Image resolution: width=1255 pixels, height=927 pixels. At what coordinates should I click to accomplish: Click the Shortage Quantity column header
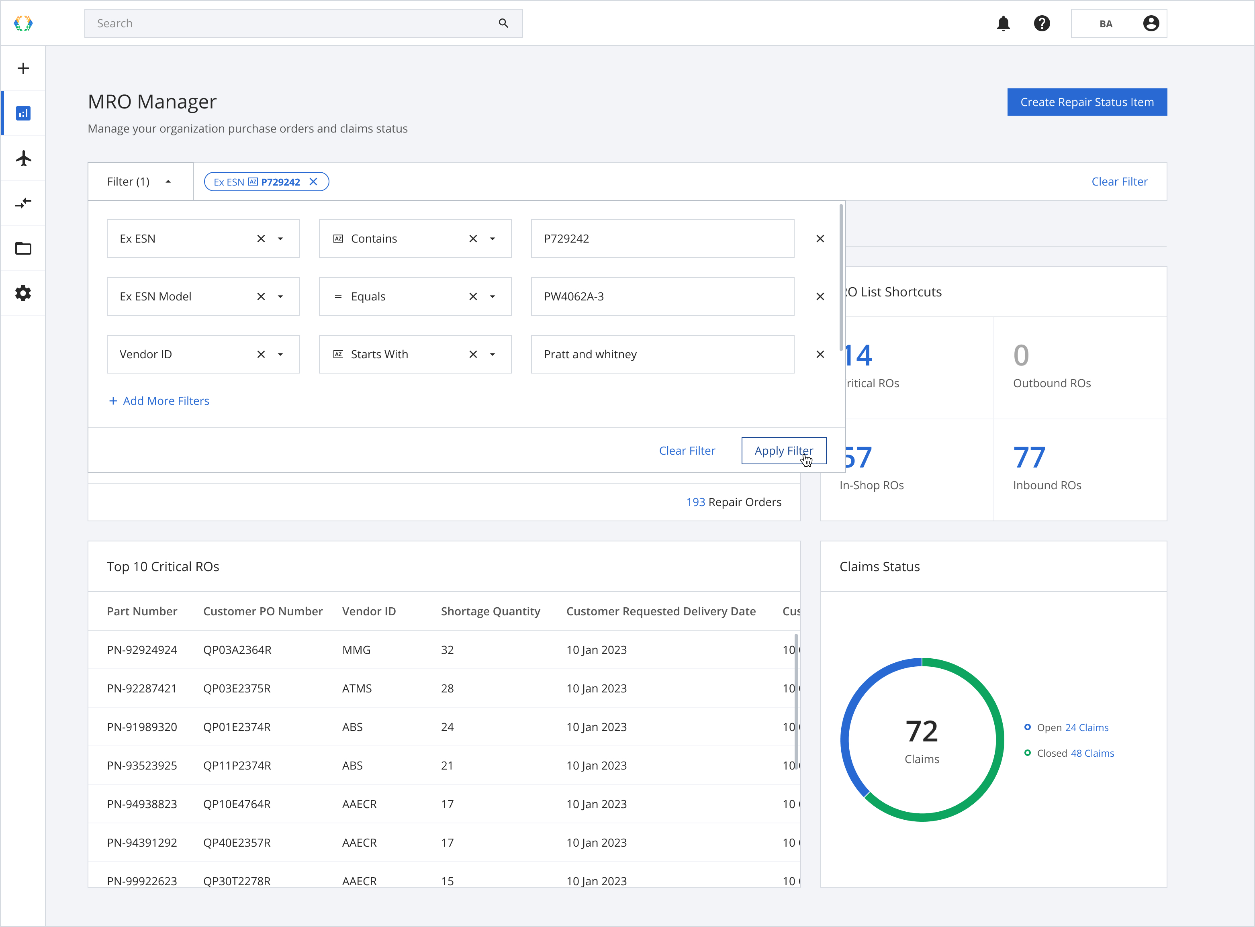click(491, 611)
